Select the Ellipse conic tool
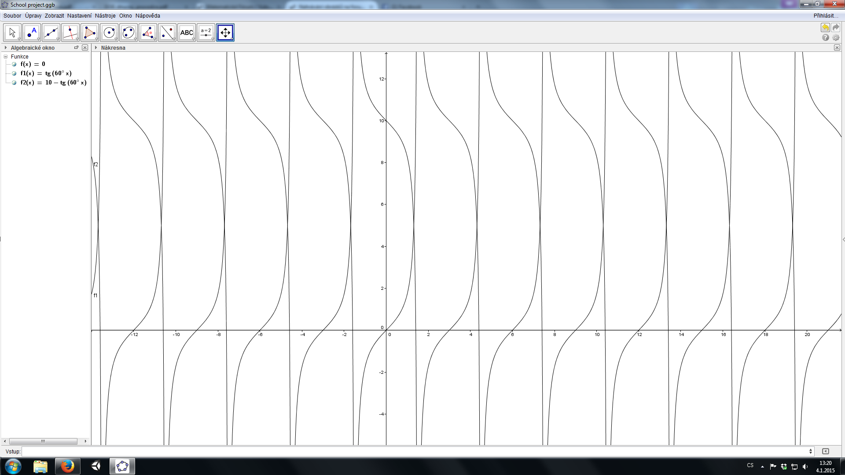This screenshot has height=475, width=845. tap(129, 33)
